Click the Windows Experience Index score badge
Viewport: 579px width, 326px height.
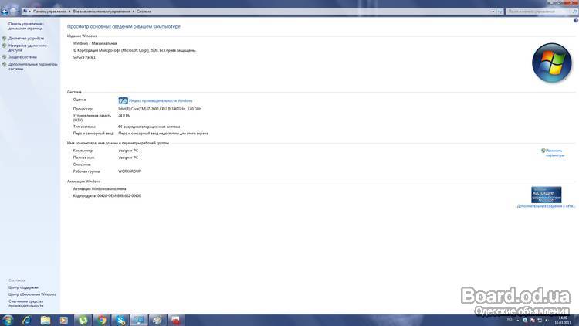[123, 100]
